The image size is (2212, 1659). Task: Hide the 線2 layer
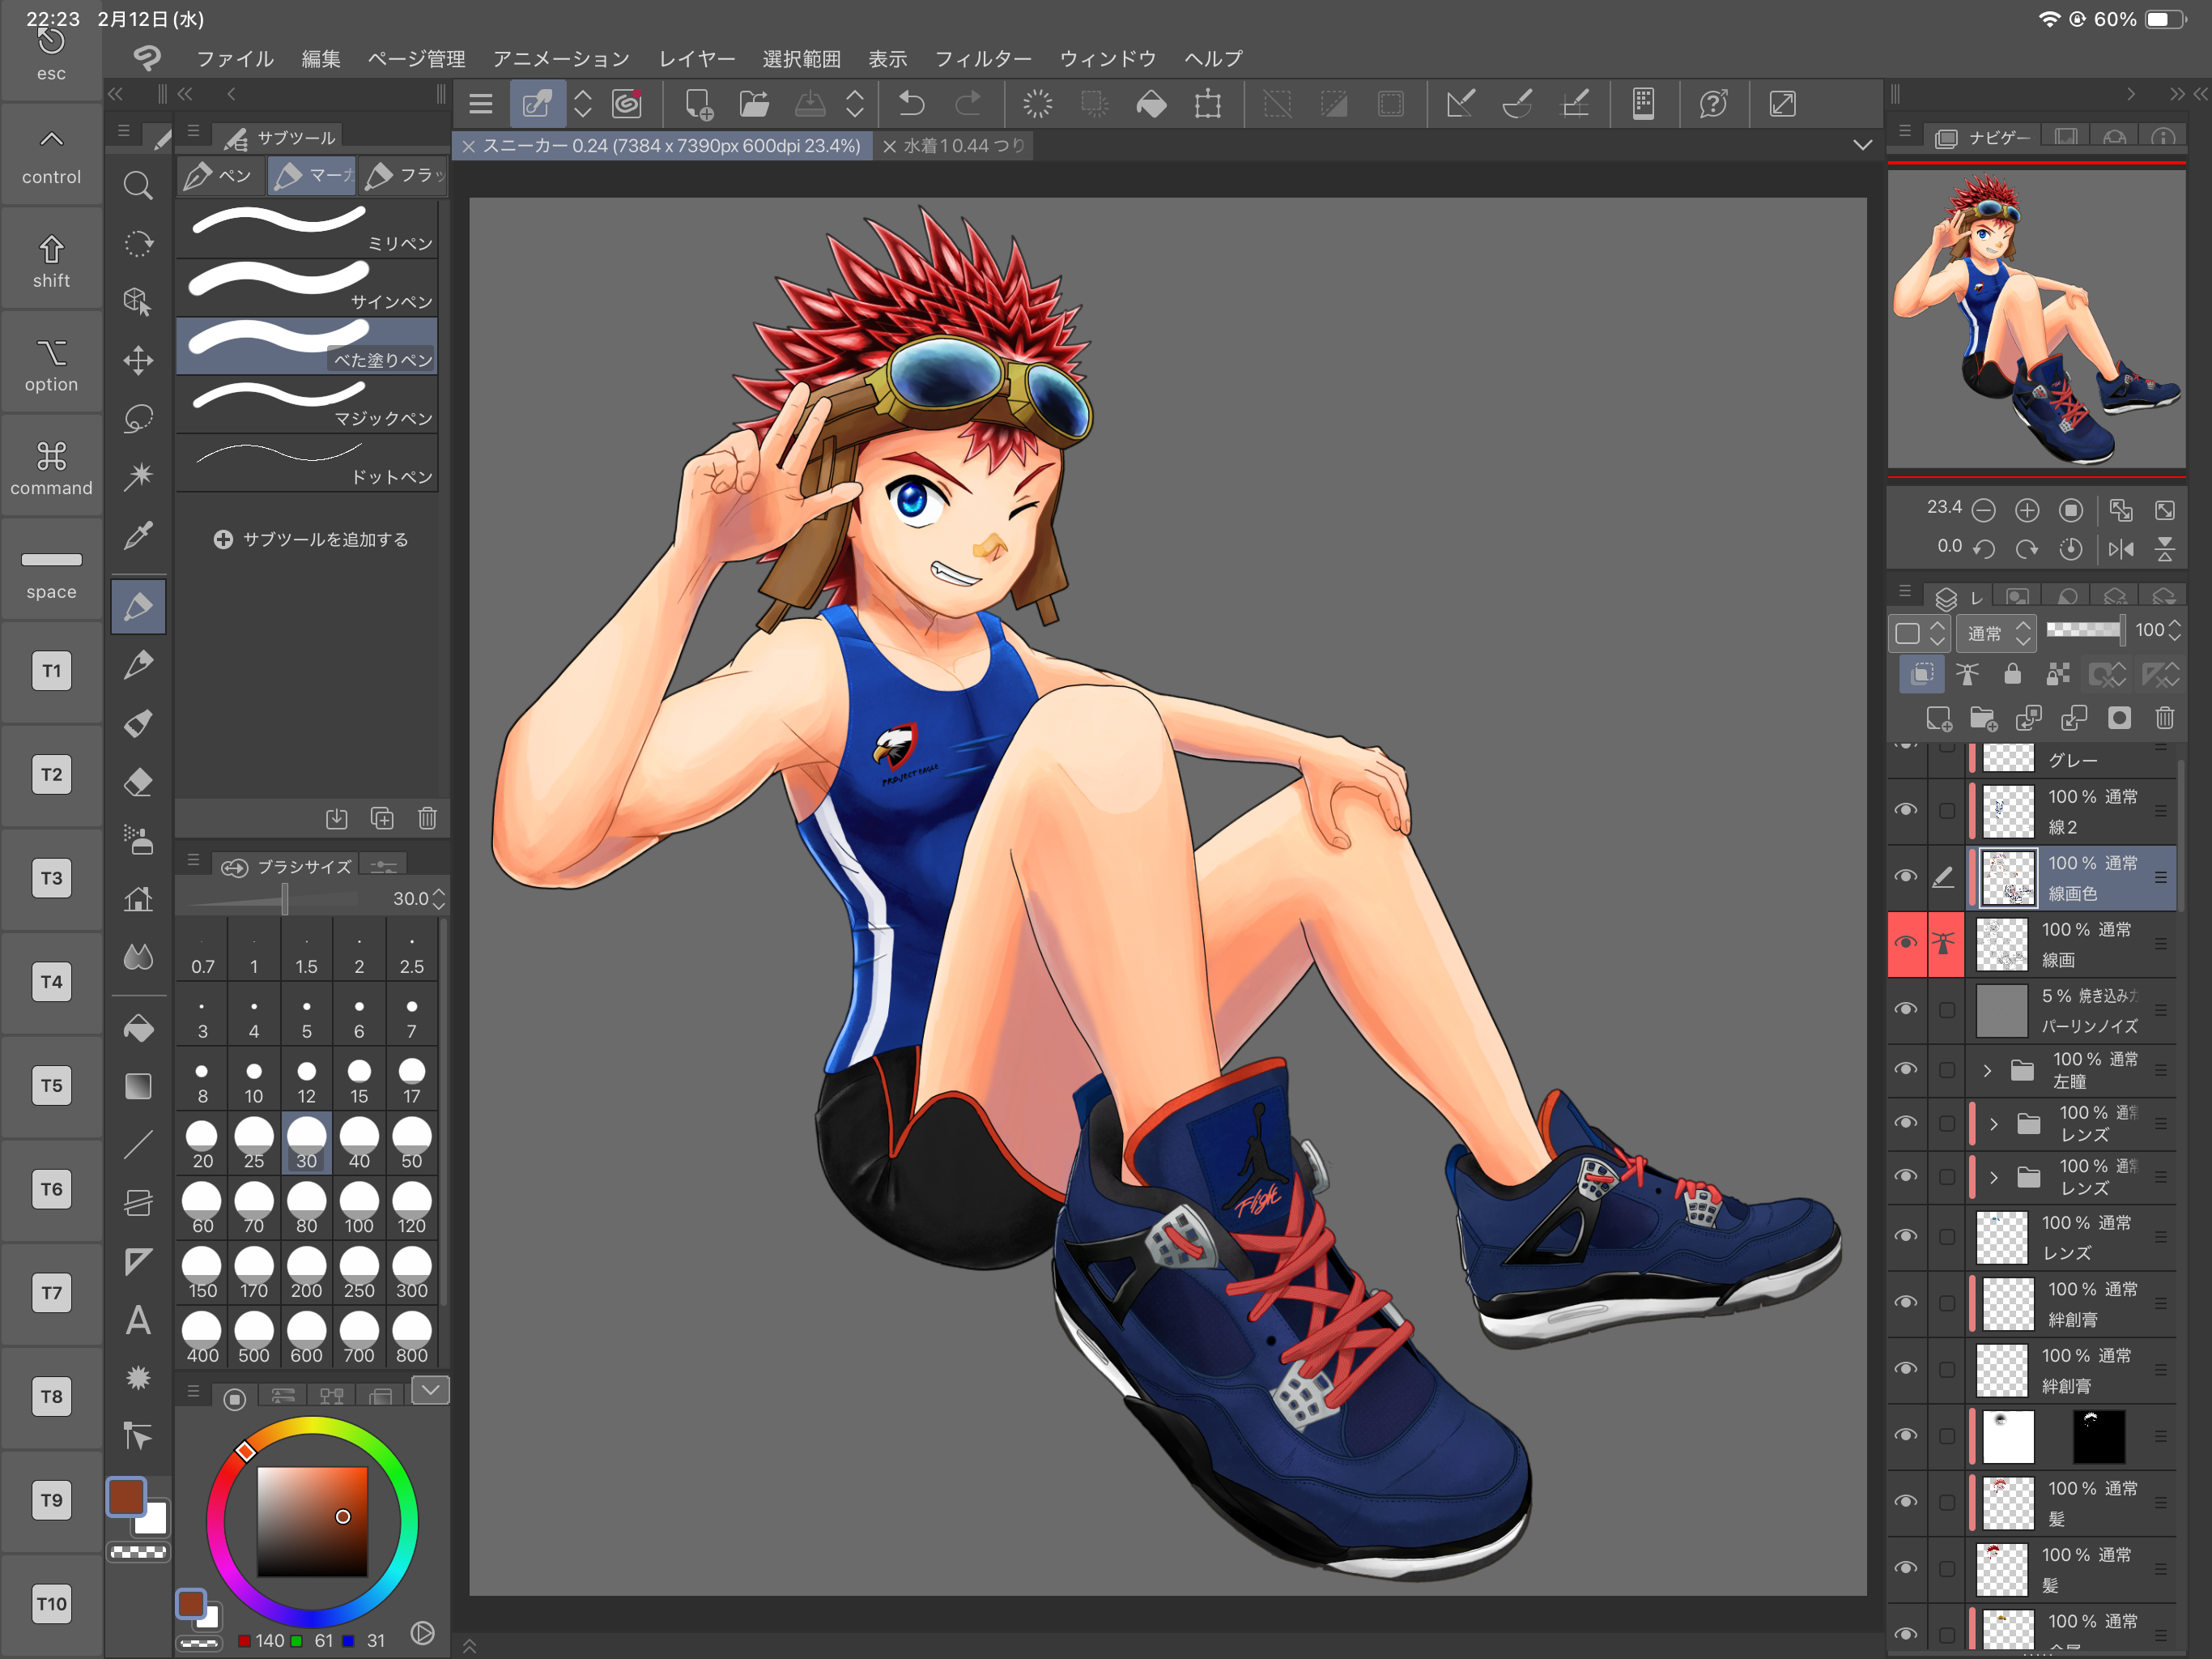(x=1907, y=809)
